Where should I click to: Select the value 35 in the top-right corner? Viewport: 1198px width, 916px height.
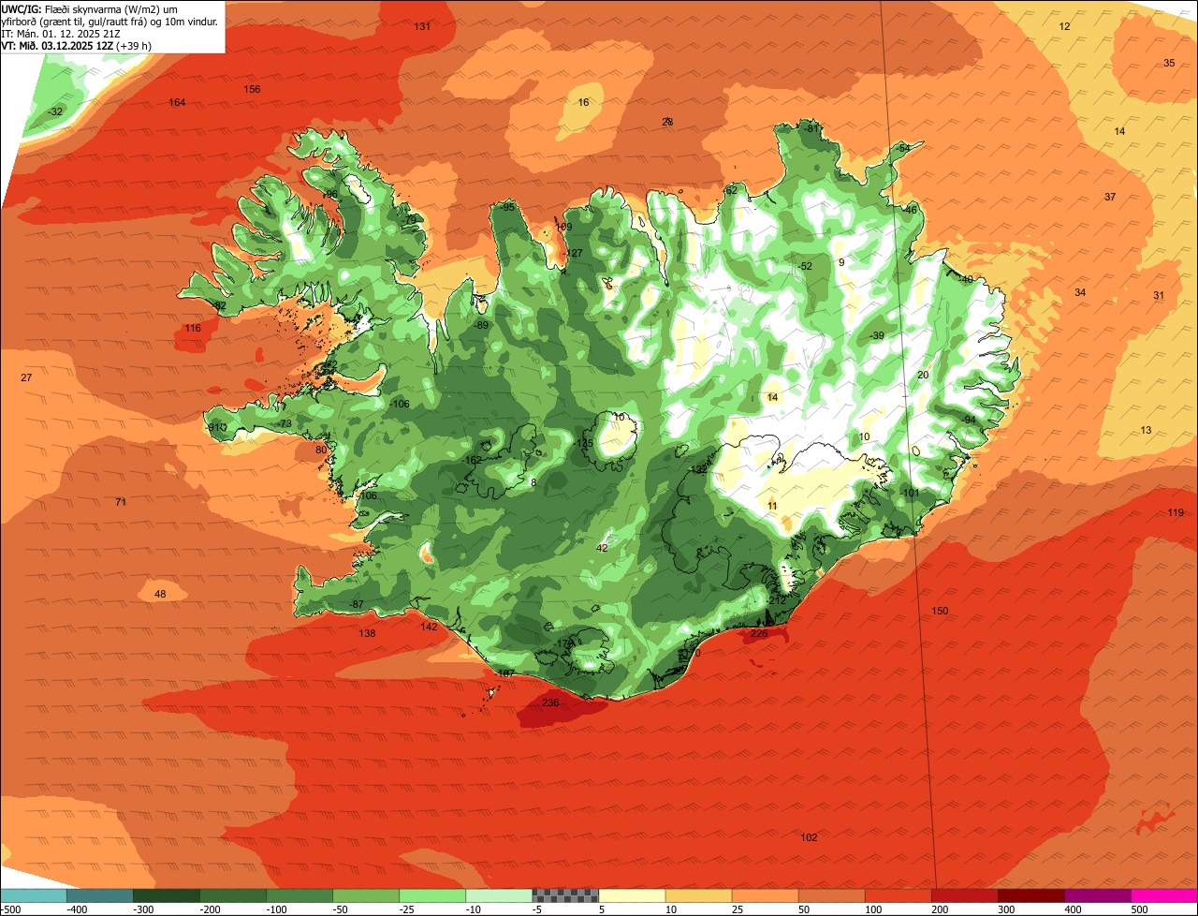[x=1169, y=63]
